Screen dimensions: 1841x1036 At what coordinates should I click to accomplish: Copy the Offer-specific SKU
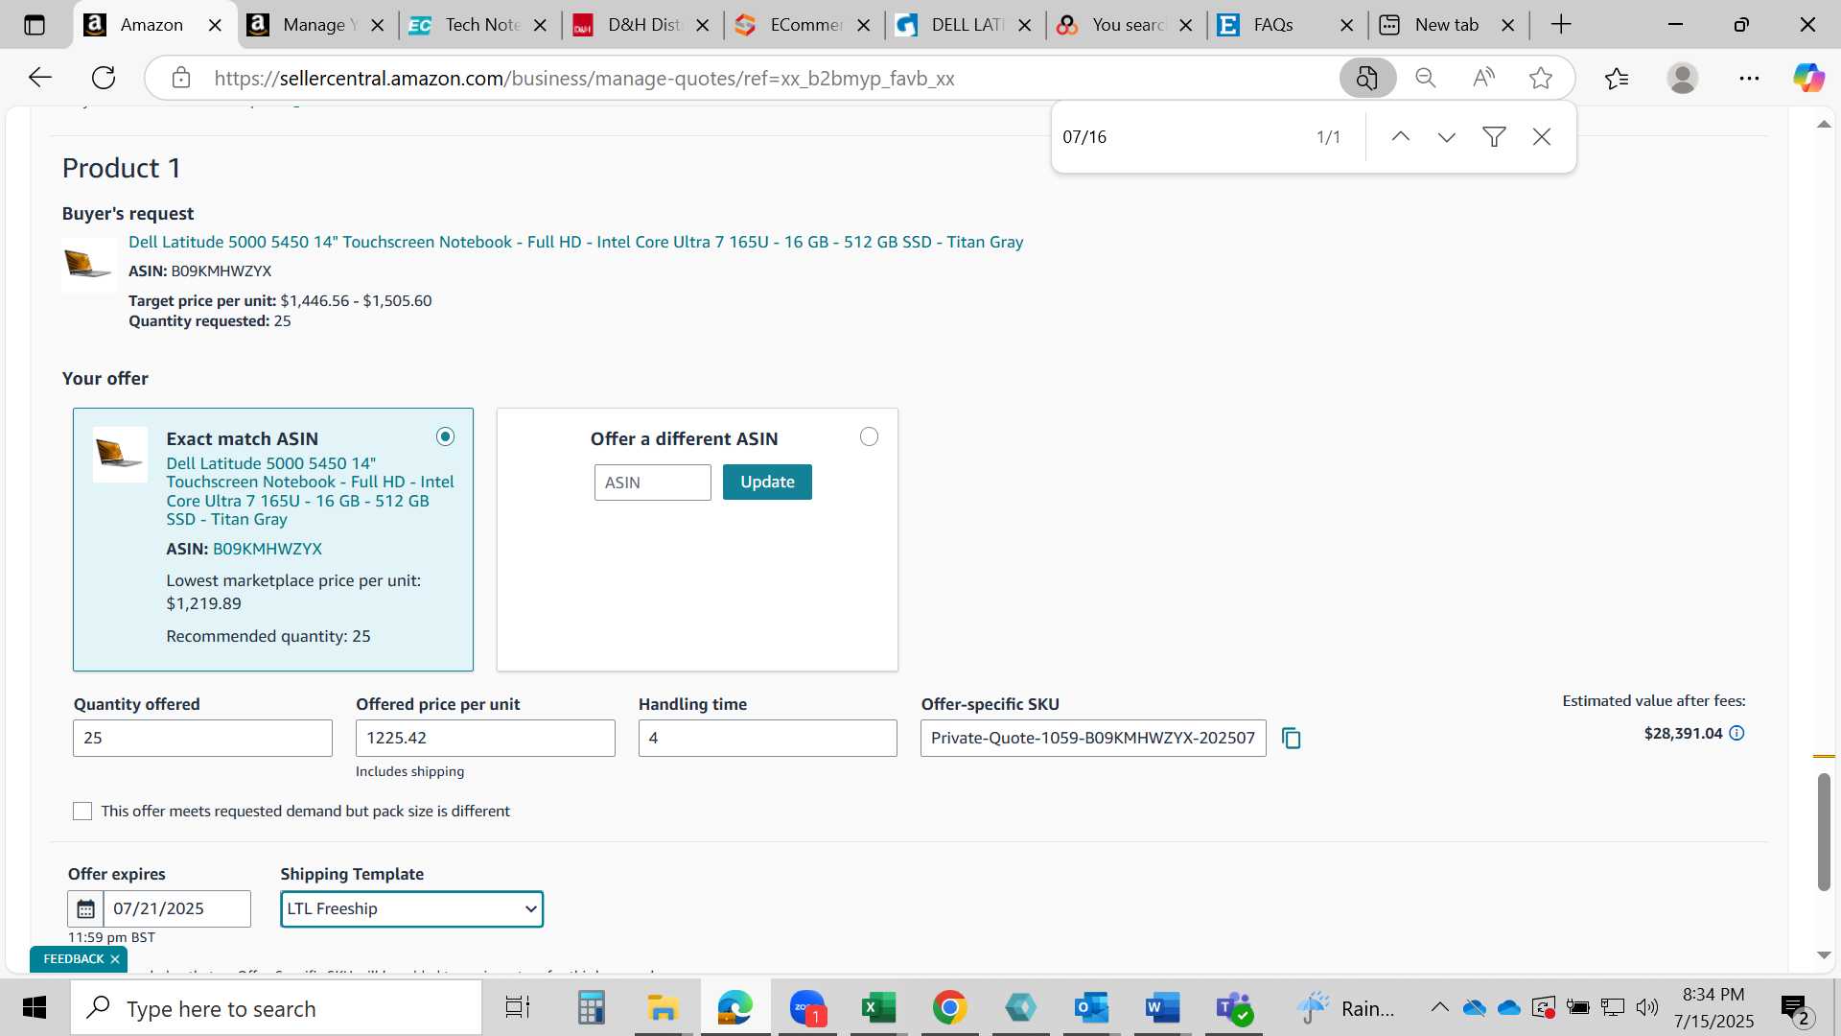click(x=1292, y=738)
